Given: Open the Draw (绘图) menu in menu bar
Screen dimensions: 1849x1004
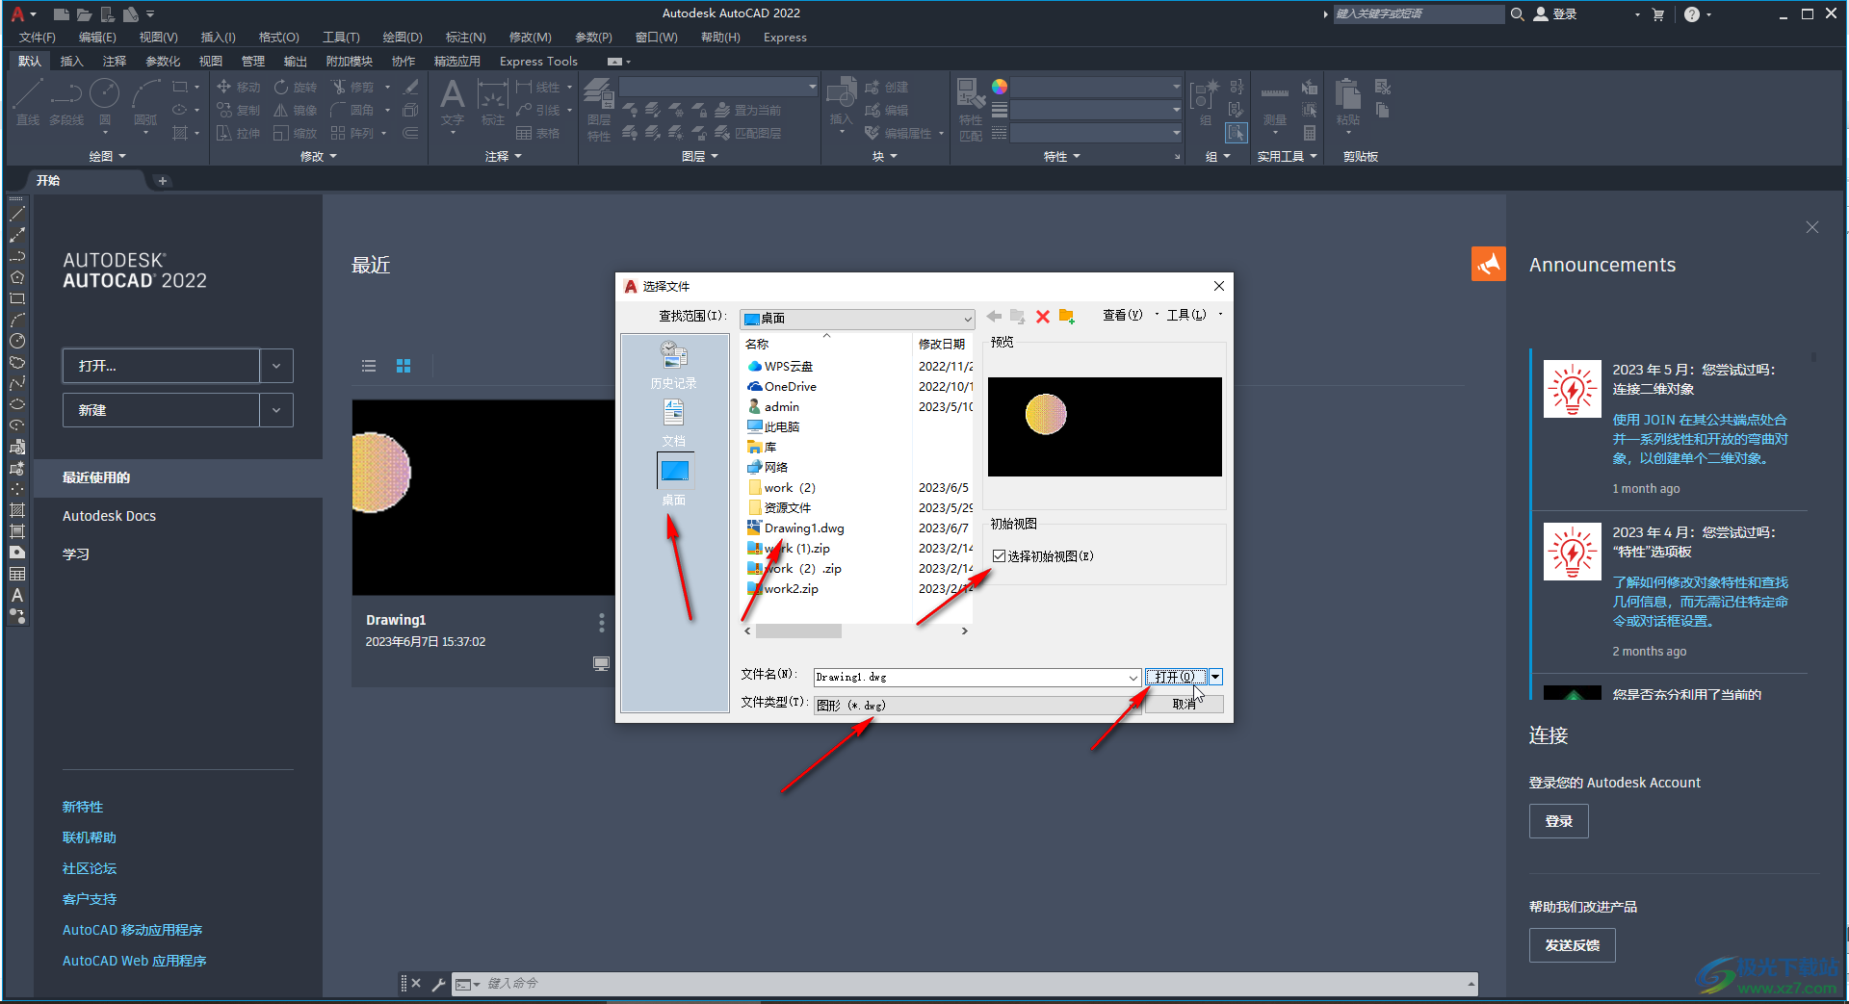Looking at the screenshot, I should pyautogui.click(x=403, y=38).
